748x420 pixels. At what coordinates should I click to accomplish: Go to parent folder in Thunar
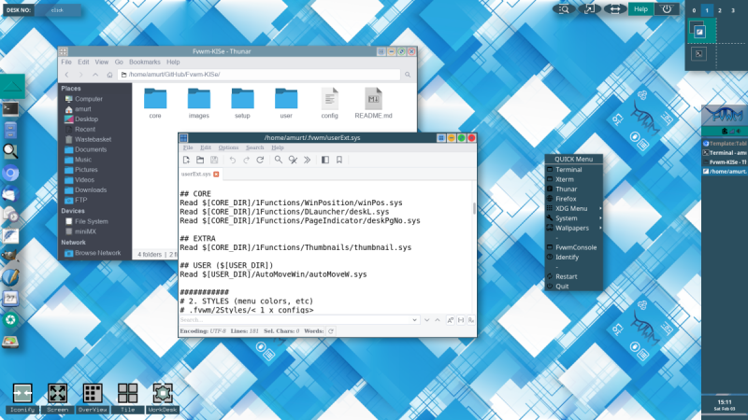pos(95,75)
